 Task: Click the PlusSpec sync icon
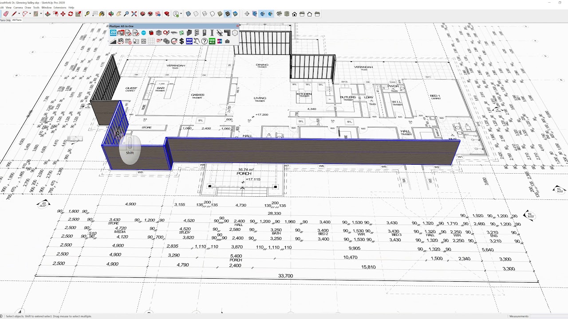coord(174,41)
